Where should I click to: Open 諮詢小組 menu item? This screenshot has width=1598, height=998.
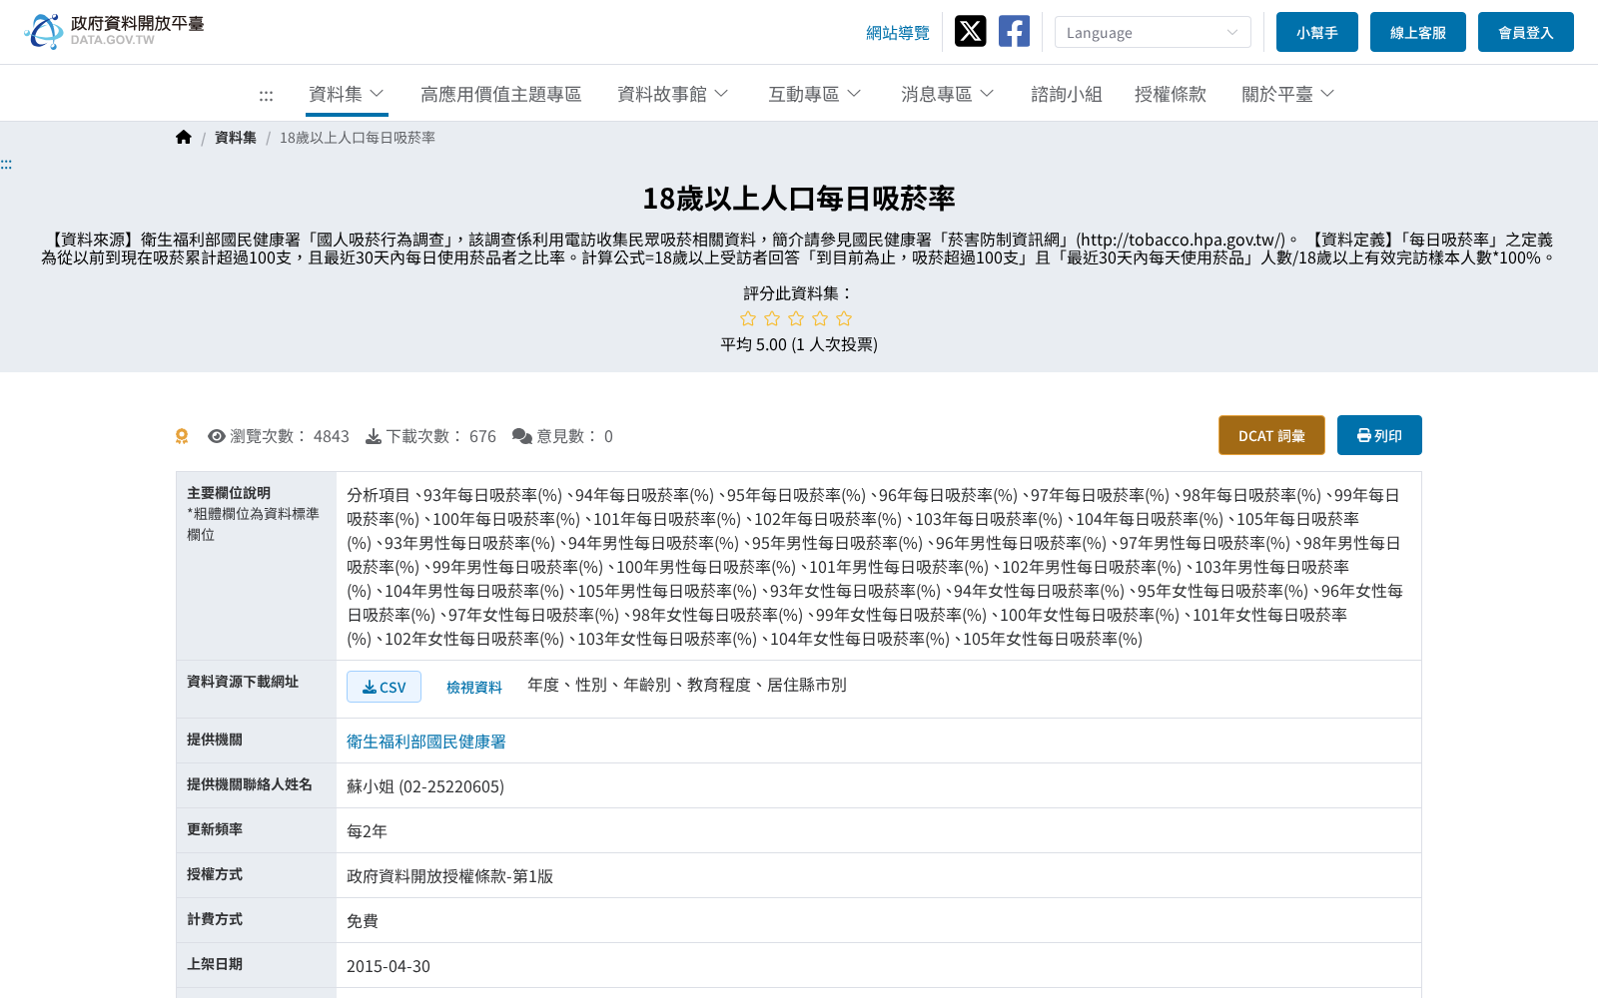[1067, 94]
